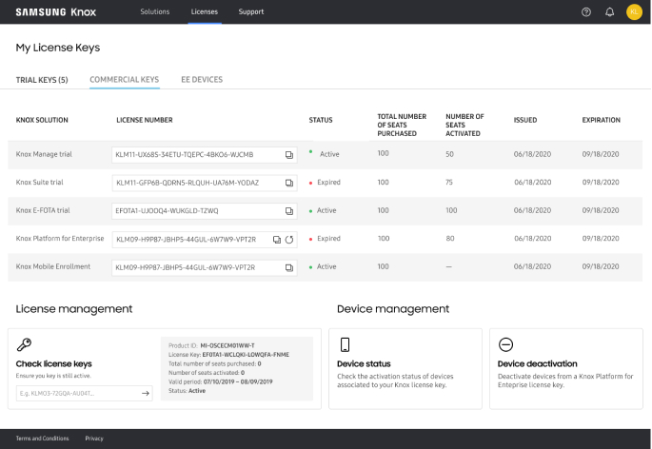Copy the Knox Manage trial license key
652x449 pixels.
point(289,155)
